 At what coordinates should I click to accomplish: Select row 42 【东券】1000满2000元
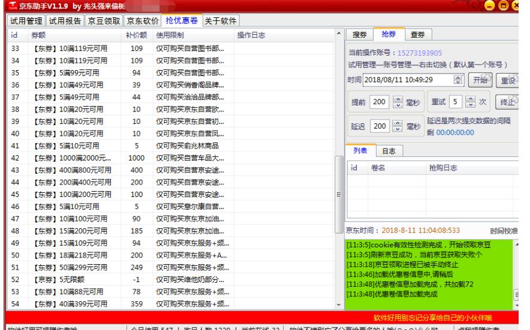point(171,158)
